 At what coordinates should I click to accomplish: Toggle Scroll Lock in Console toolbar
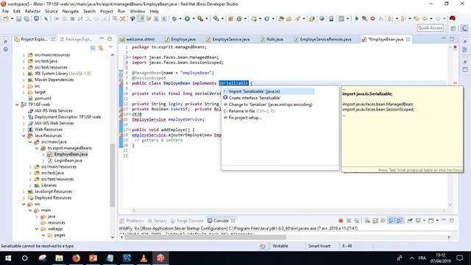pyautogui.click(x=375, y=221)
